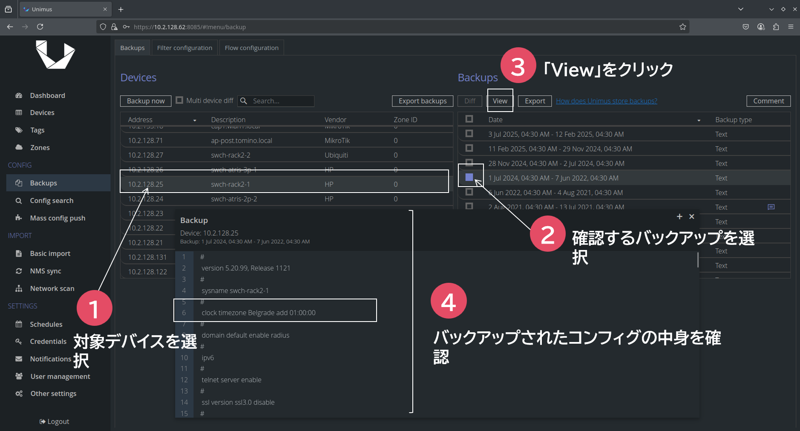Screen dimensions: 800x431
Task: Open User management users icon
Action: 19,376
